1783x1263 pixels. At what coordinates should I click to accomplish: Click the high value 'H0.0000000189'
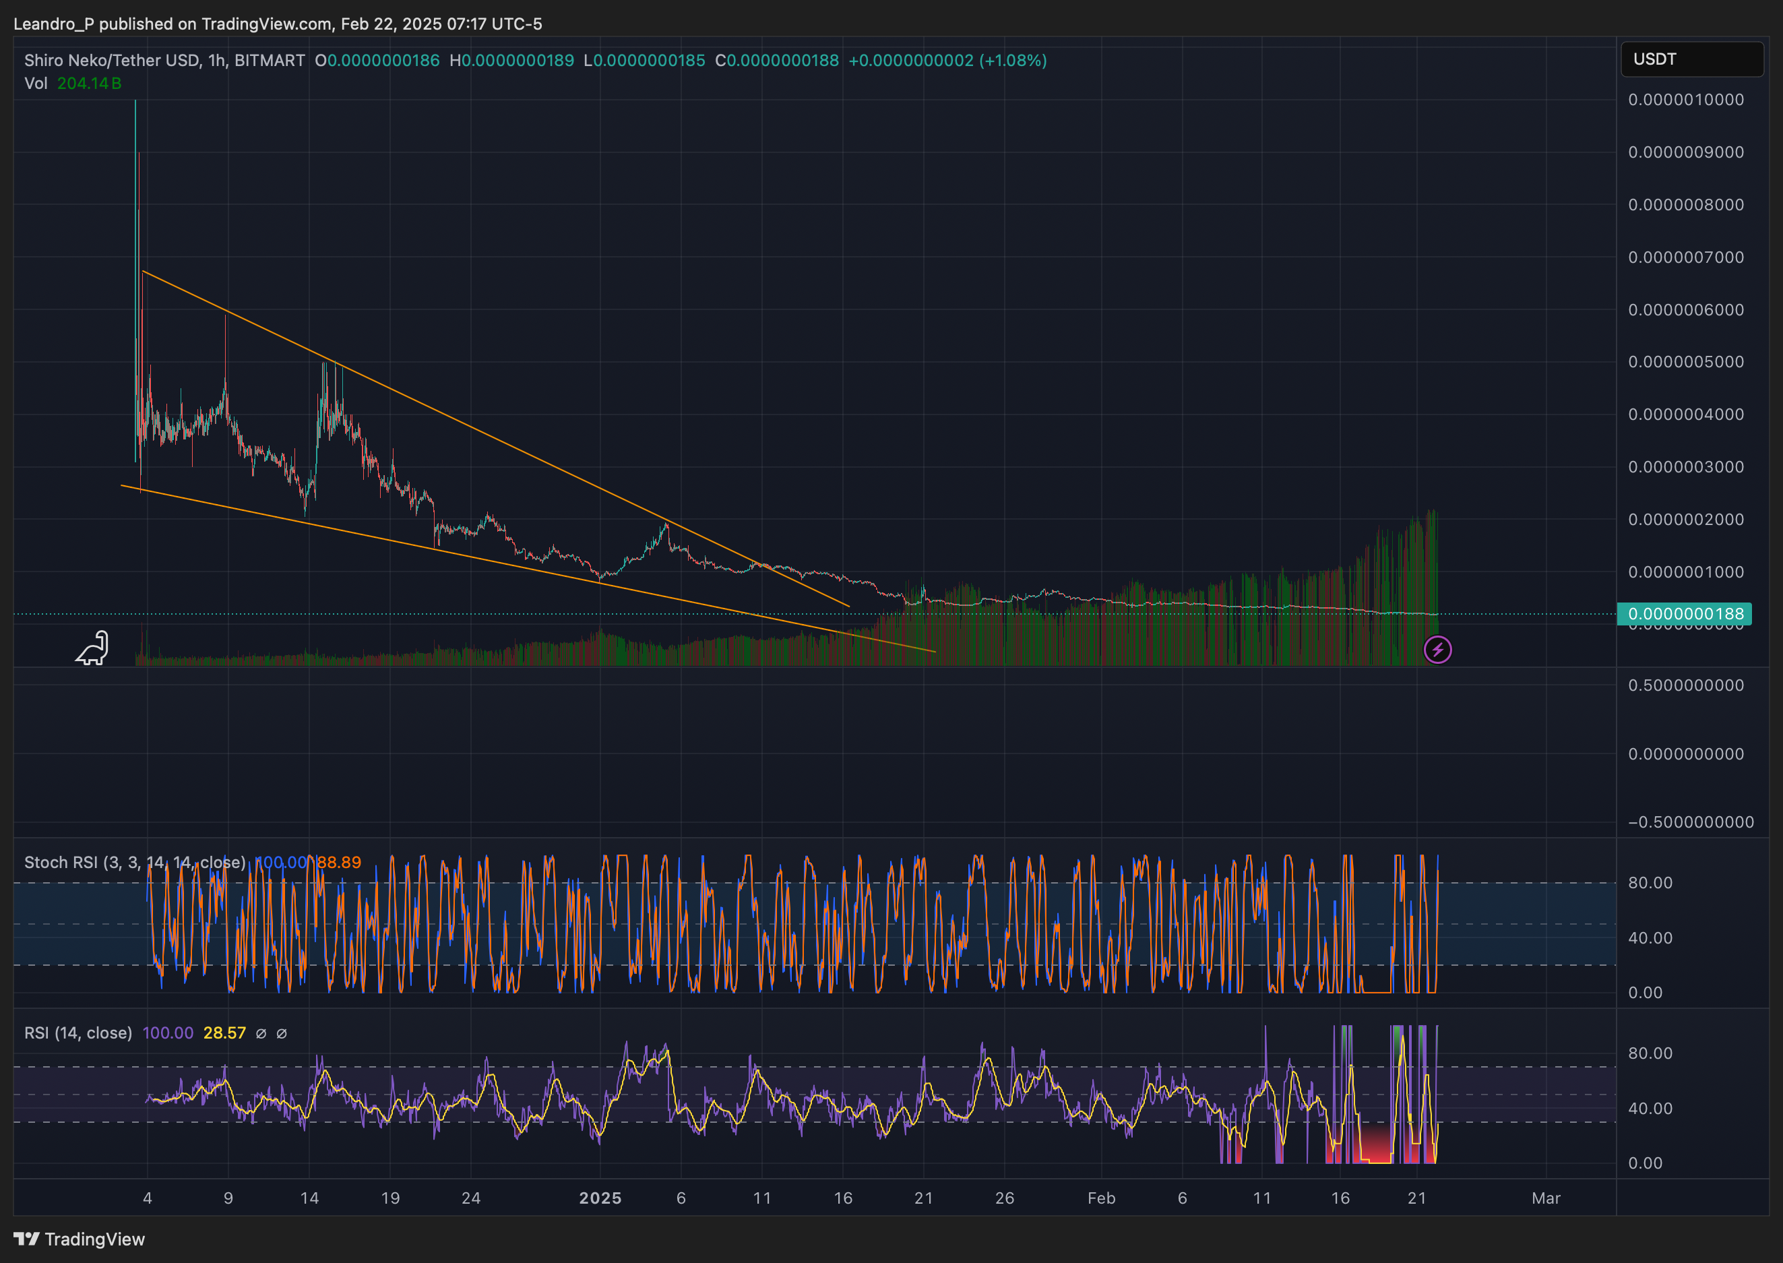[511, 60]
